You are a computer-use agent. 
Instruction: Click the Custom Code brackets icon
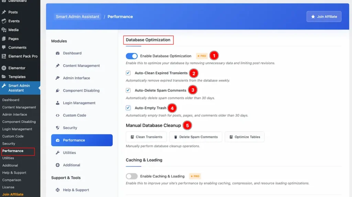(58, 115)
